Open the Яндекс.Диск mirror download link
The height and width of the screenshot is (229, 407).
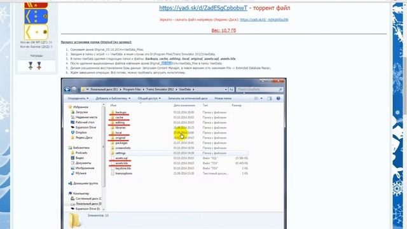[264, 20]
